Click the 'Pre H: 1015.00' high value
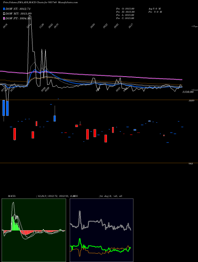 [x=125, y=12]
